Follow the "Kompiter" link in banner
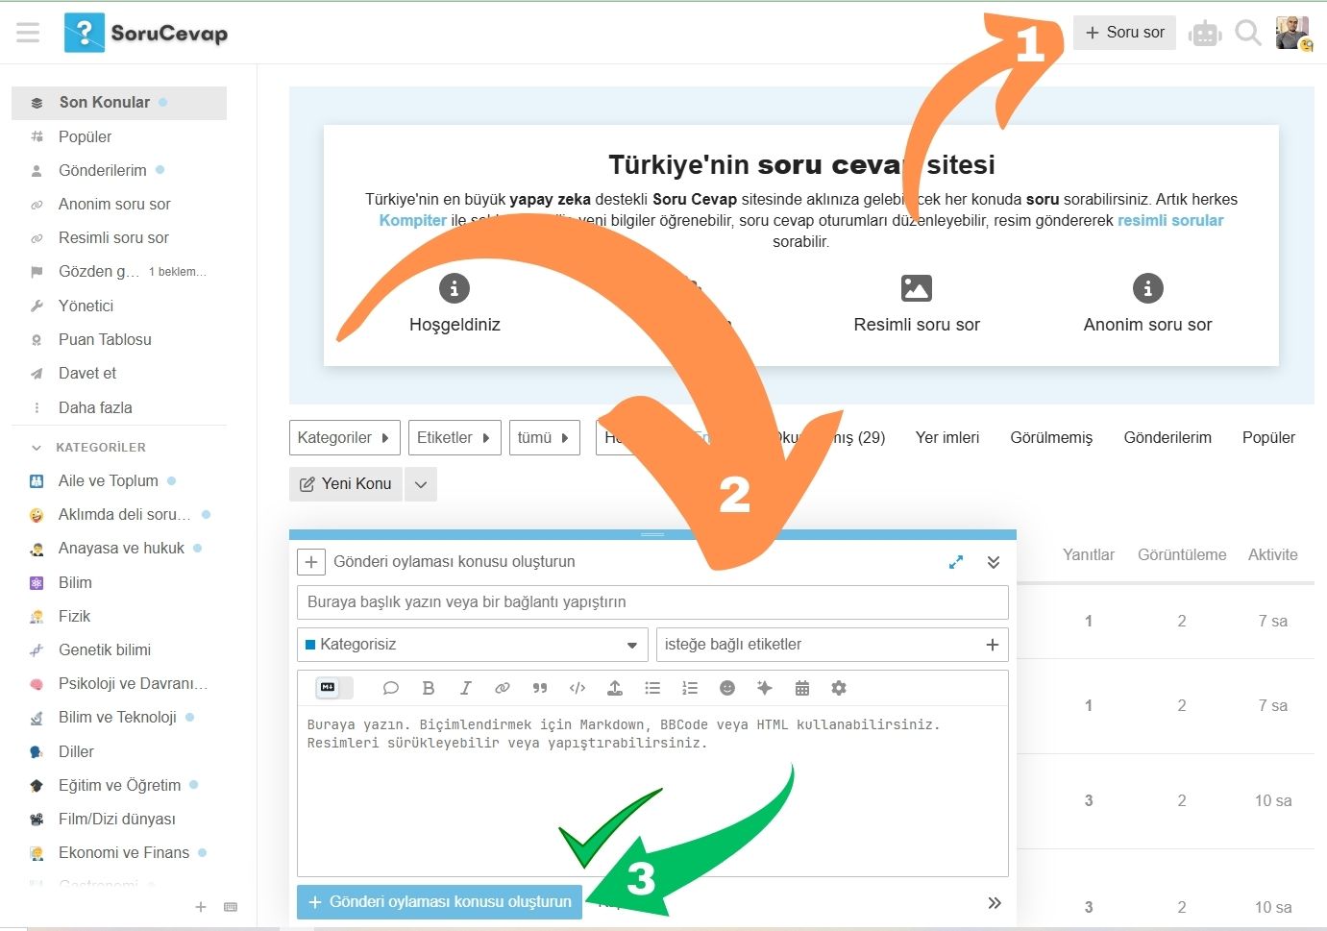The width and height of the screenshot is (1327, 931). click(x=413, y=220)
